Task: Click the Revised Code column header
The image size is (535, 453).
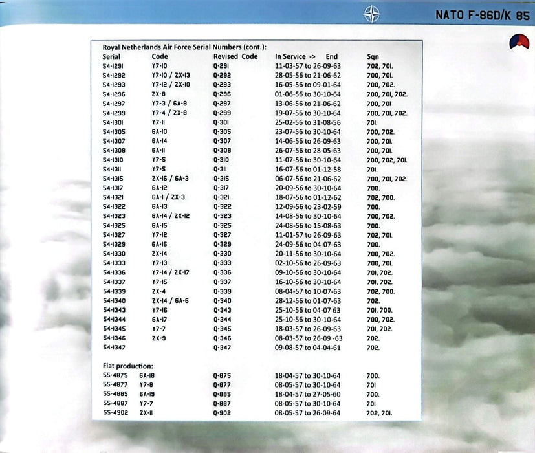Action: pyautogui.click(x=235, y=56)
